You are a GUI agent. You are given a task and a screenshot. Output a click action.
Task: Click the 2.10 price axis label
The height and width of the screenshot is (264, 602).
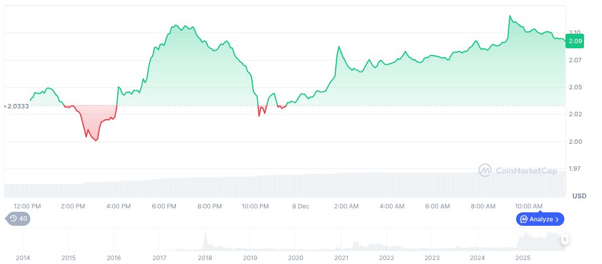tap(574, 33)
